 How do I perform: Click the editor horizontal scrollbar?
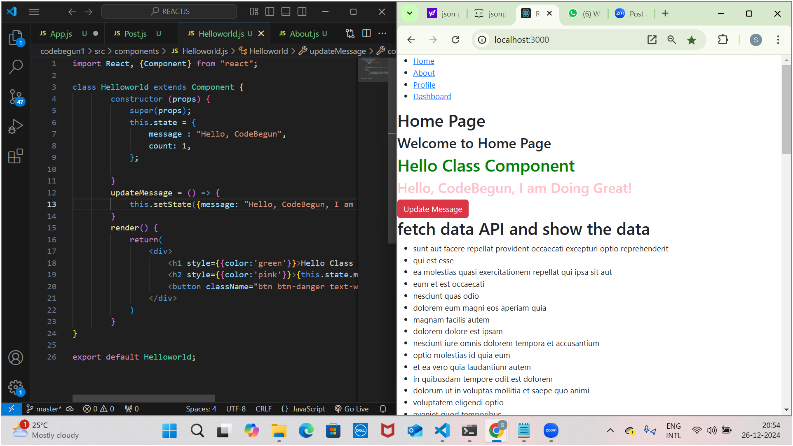tap(143, 398)
